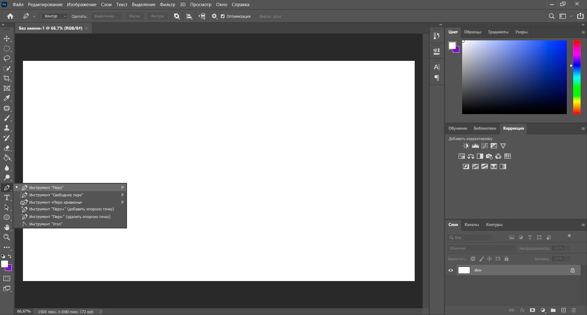Screen dimensions: 587x315
Task: Activate the Eraser tool
Action: [x=7, y=148]
